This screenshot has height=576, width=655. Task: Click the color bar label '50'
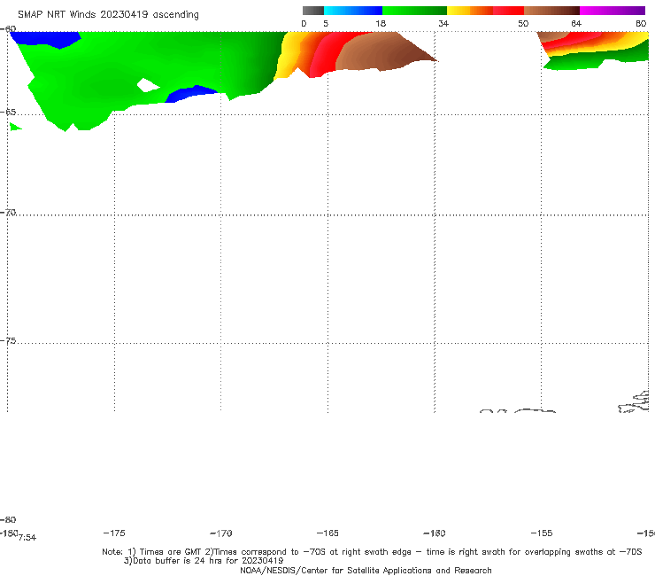pos(523,23)
